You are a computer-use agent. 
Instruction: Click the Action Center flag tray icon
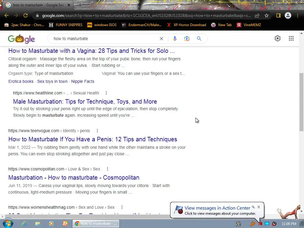(x=260, y=224)
